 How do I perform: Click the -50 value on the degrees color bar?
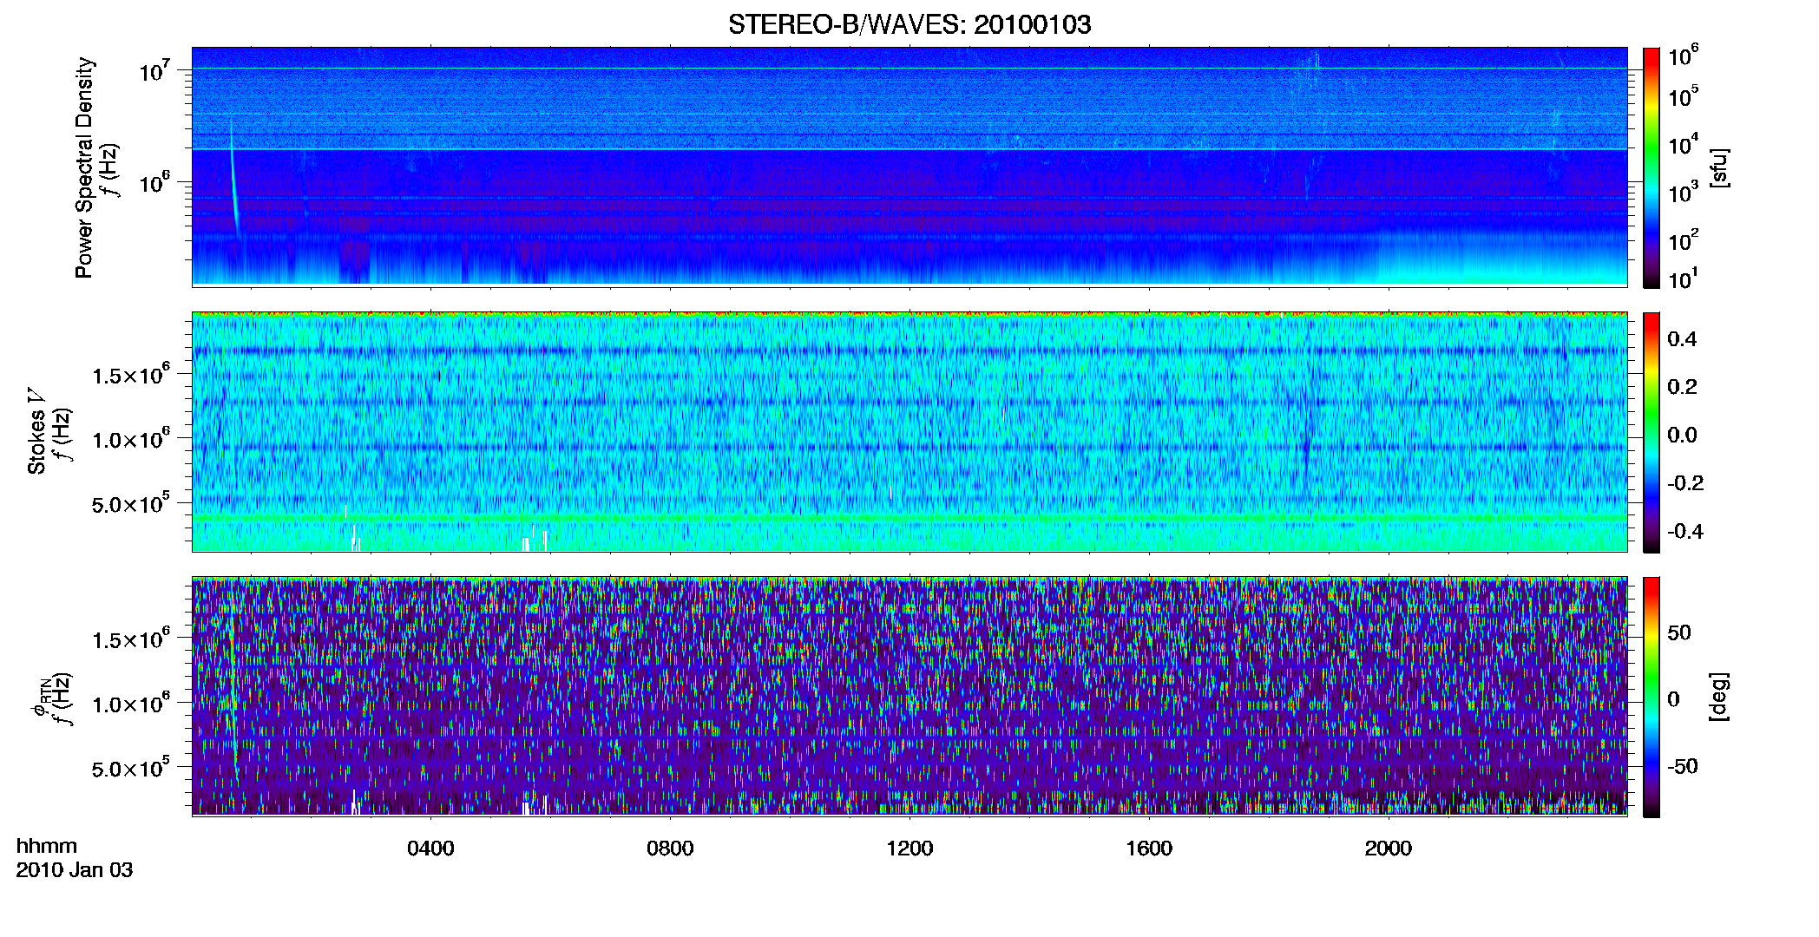[1683, 766]
